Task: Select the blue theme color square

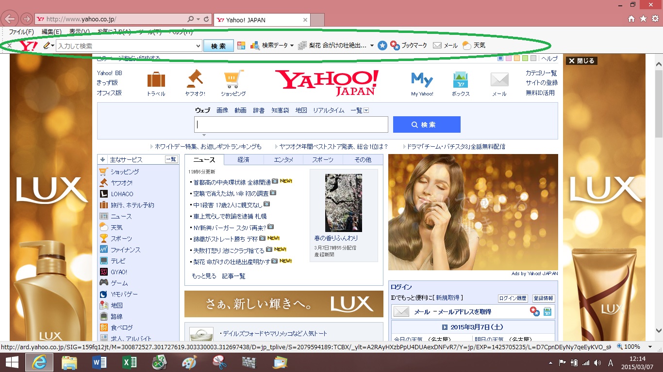Action: click(501, 59)
